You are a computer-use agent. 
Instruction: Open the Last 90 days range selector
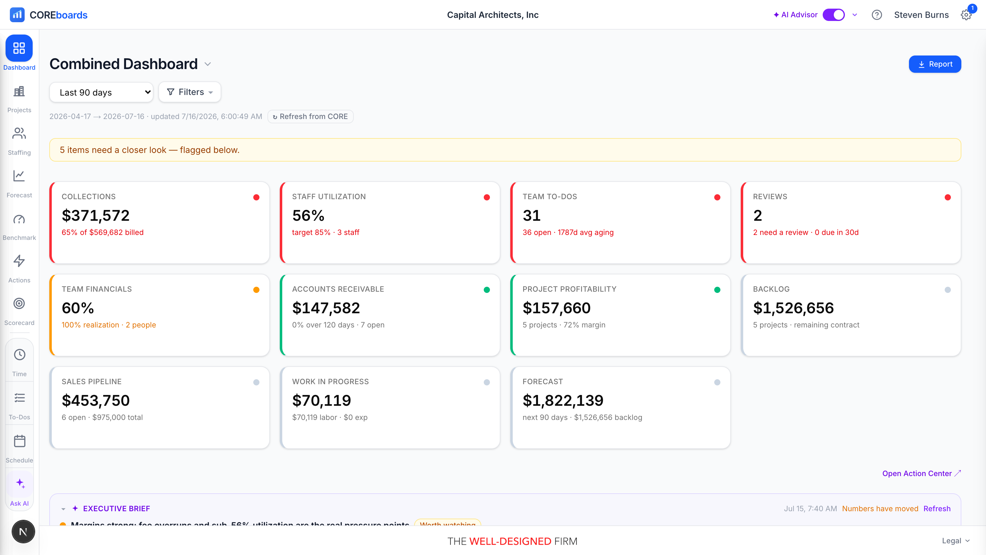click(x=101, y=92)
